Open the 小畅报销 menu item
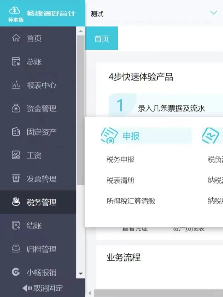The image size is (223, 297). click(38, 273)
